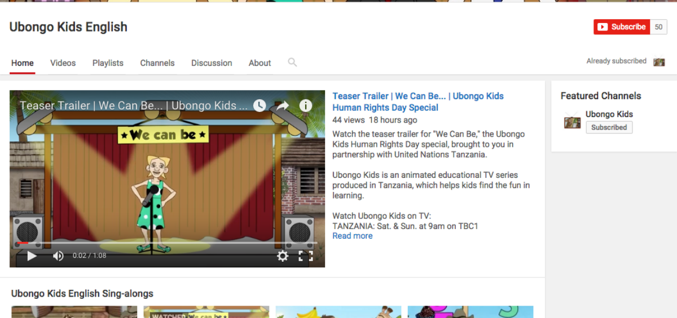The height and width of the screenshot is (318, 677).
Task: Mute the video with the speaker icon
Action: 58,256
